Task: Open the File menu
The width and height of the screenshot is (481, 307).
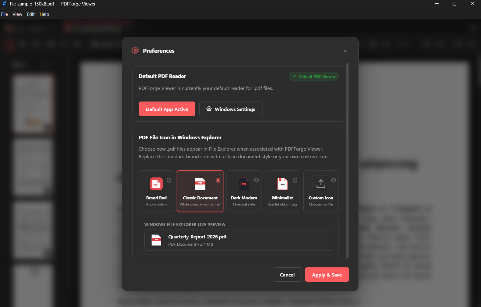Action: coord(5,14)
